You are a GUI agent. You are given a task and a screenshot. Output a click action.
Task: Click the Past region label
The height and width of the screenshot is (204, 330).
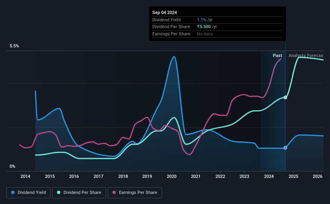(x=277, y=55)
